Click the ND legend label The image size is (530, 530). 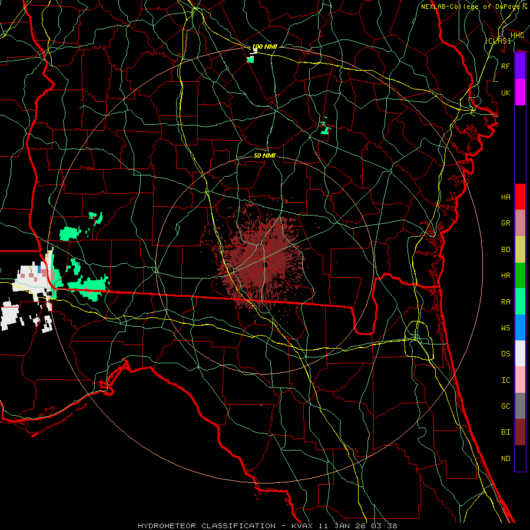(506, 459)
